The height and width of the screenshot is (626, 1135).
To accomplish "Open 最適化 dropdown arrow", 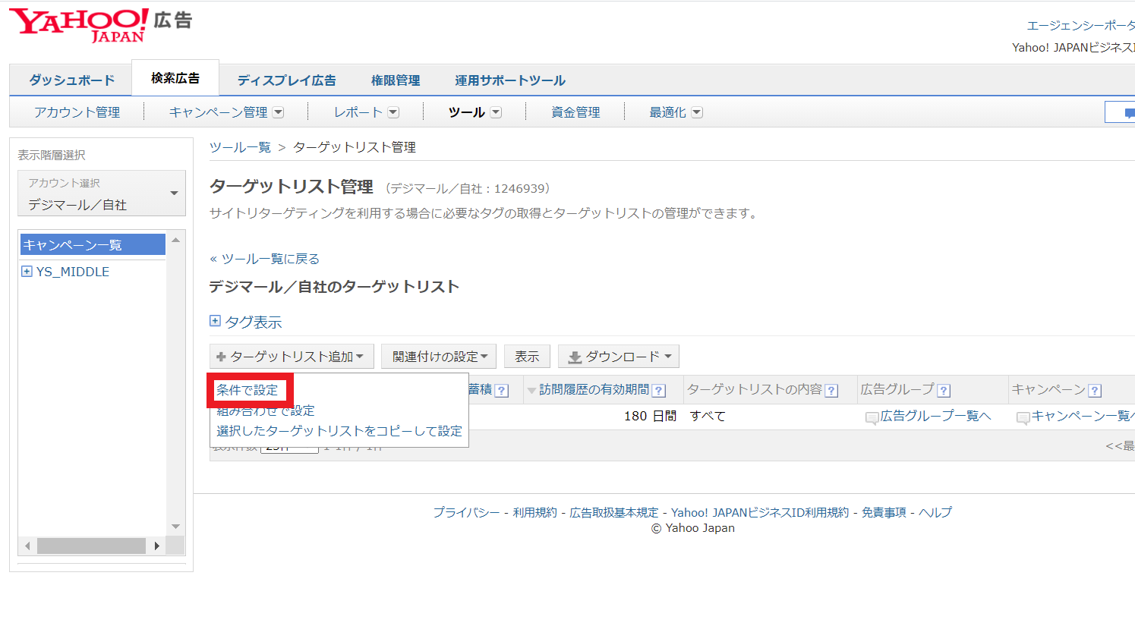I will point(697,112).
